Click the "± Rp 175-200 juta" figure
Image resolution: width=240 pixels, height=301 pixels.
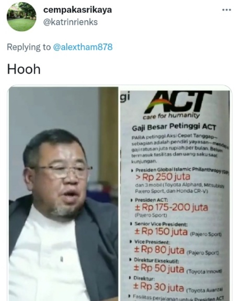pyautogui.click(x=171, y=207)
